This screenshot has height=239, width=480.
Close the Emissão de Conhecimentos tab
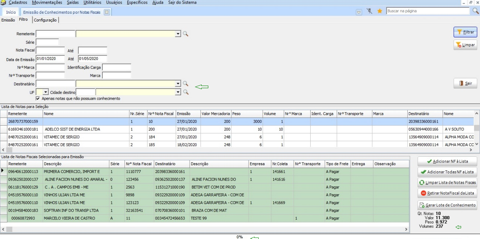click(x=107, y=12)
